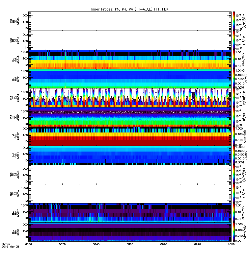Image resolution: width=247 pixels, height=263 pixels.
Task: Click the color bar beside the tha fff edc34 panel
Action: 234,21
